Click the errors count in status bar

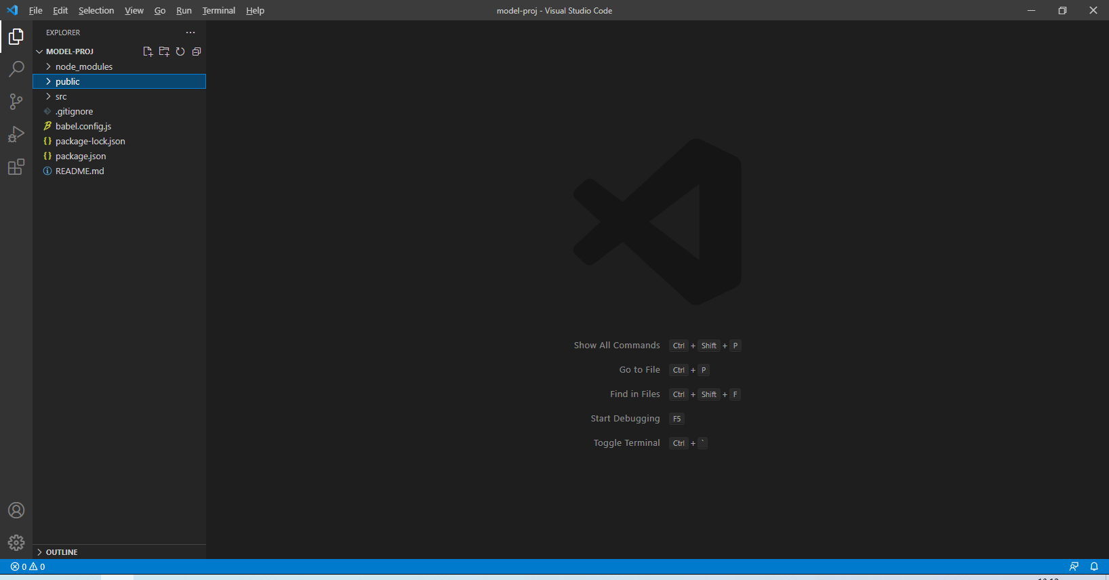18,566
